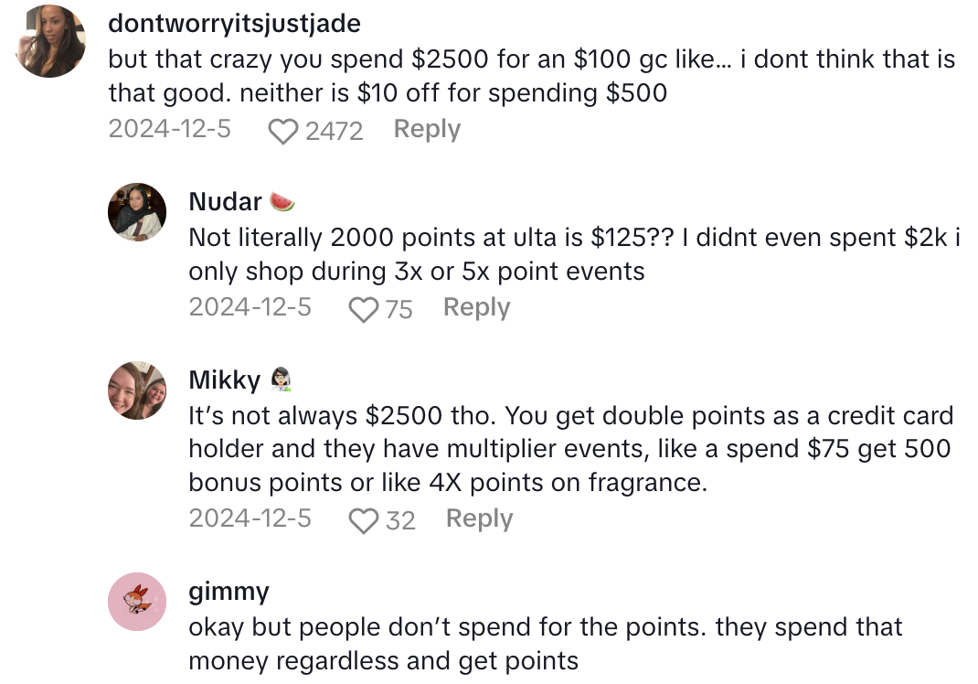The image size is (978, 684).
Task: Open dontworryitsjustjade username link
Action: (x=234, y=23)
